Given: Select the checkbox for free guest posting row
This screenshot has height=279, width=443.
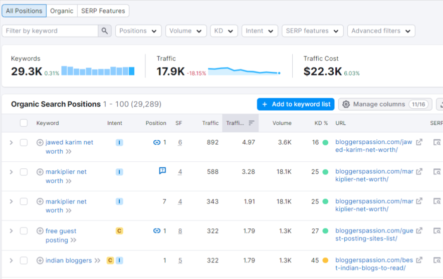Looking at the screenshot, I should click(24, 231).
